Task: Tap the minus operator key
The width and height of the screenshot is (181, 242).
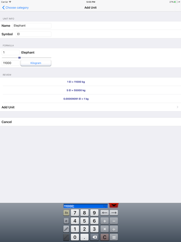Action: click(x=114, y=221)
